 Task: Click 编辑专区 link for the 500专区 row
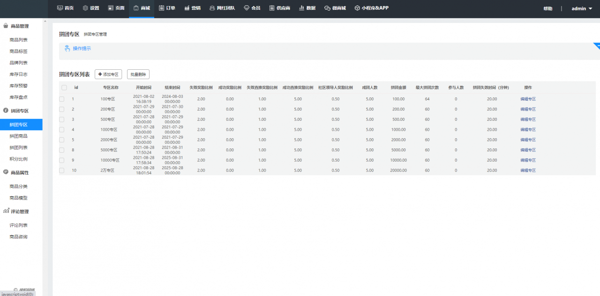pos(528,119)
